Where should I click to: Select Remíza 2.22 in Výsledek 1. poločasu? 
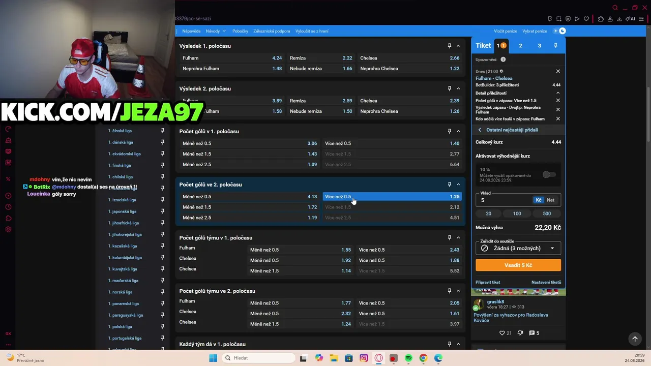coord(321,58)
